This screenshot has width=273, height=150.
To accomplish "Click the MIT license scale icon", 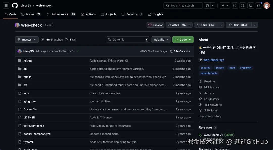I will coord(200,87).
